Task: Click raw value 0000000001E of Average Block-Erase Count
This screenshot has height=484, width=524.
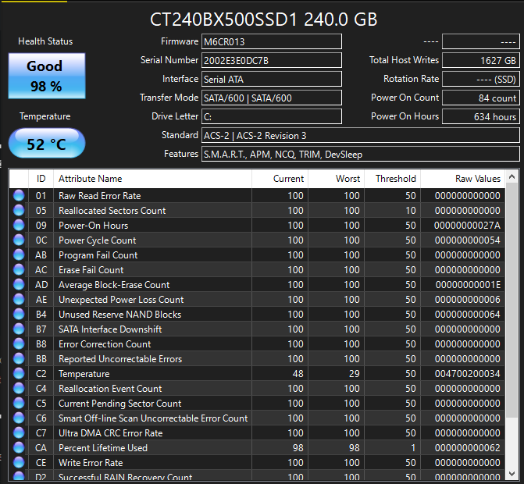Action: [468, 285]
